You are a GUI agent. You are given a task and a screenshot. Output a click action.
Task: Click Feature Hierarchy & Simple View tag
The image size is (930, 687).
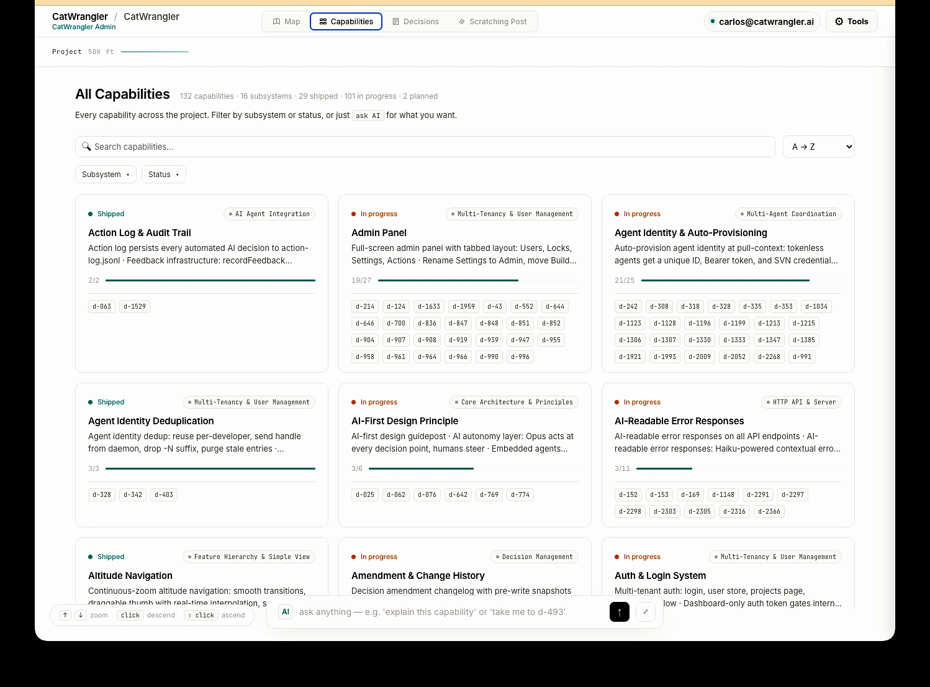(249, 557)
